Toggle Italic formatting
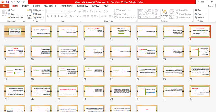This screenshot has height=112, width=216. 52,16
